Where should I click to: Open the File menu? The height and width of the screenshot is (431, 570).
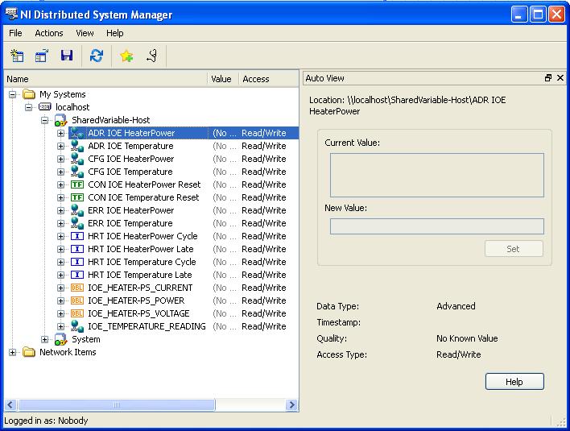point(15,33)
